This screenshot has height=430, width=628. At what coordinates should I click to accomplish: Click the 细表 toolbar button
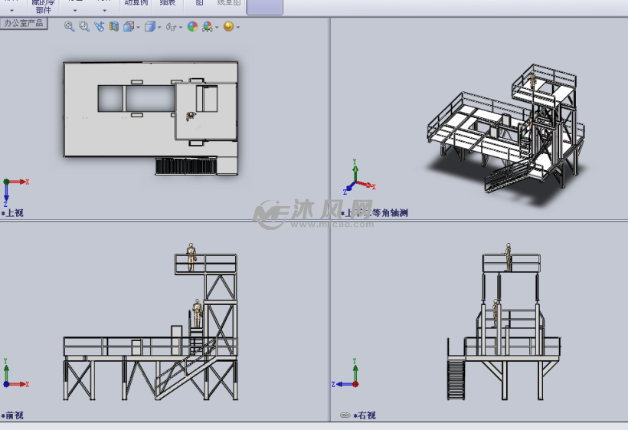167,4
